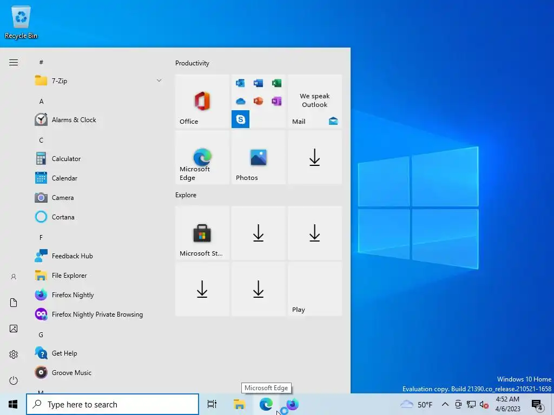Click the Explore group header
Image resolution: width=554 pixels, height=415 pixels.
186,195
